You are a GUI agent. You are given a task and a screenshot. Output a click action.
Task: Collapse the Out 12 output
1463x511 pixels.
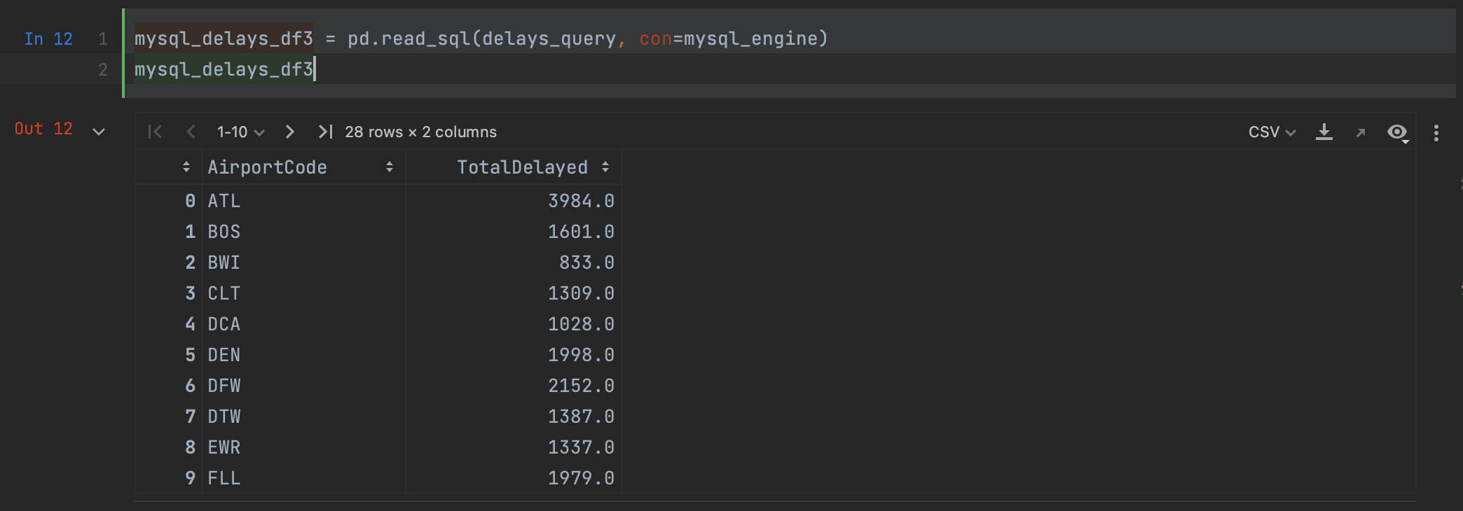coord(99,131)
